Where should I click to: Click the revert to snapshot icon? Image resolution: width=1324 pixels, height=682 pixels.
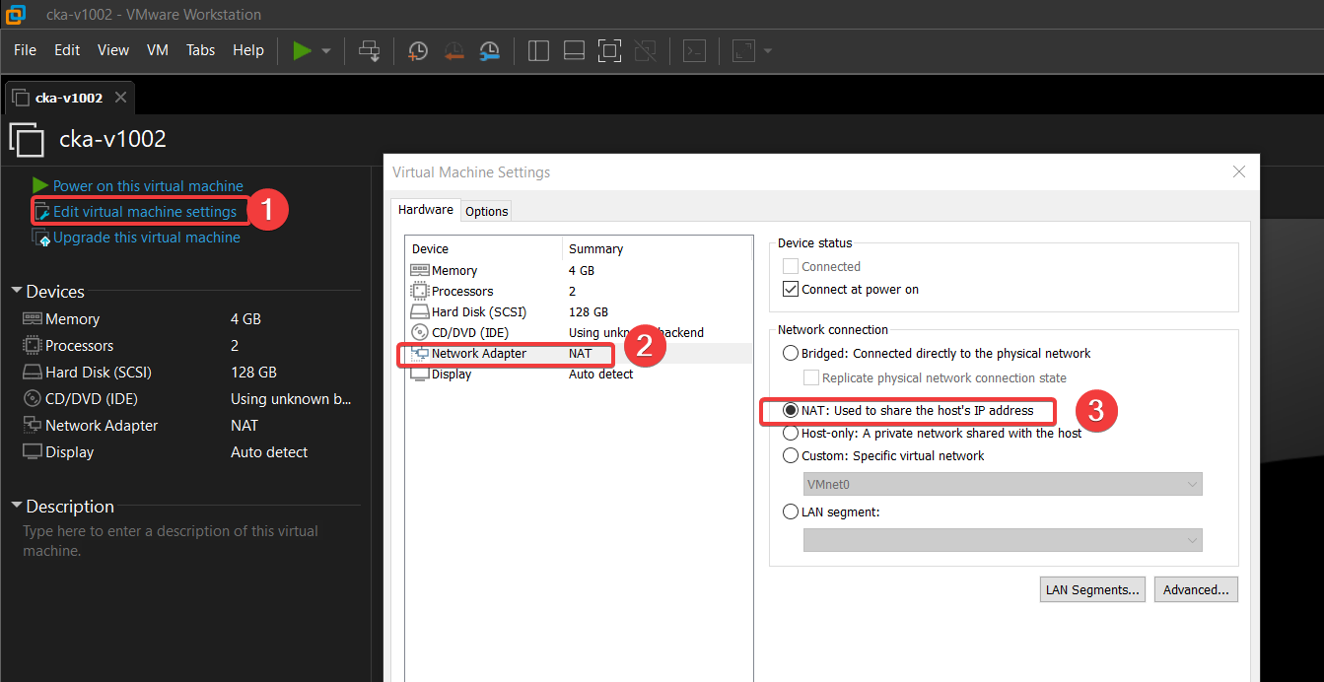point(453,50)
